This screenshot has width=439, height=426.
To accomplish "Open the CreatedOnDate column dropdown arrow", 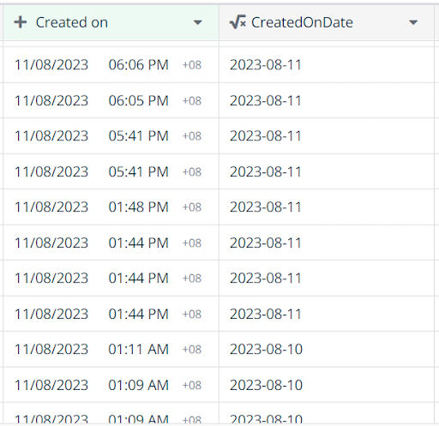I will [413, 22].
